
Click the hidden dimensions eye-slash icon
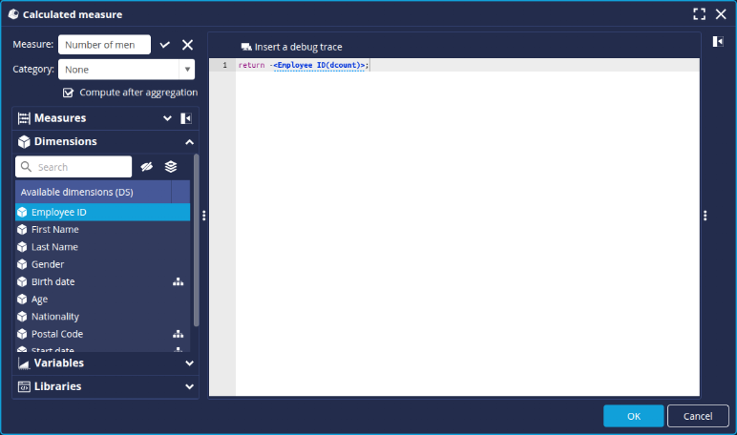[147, 167]
